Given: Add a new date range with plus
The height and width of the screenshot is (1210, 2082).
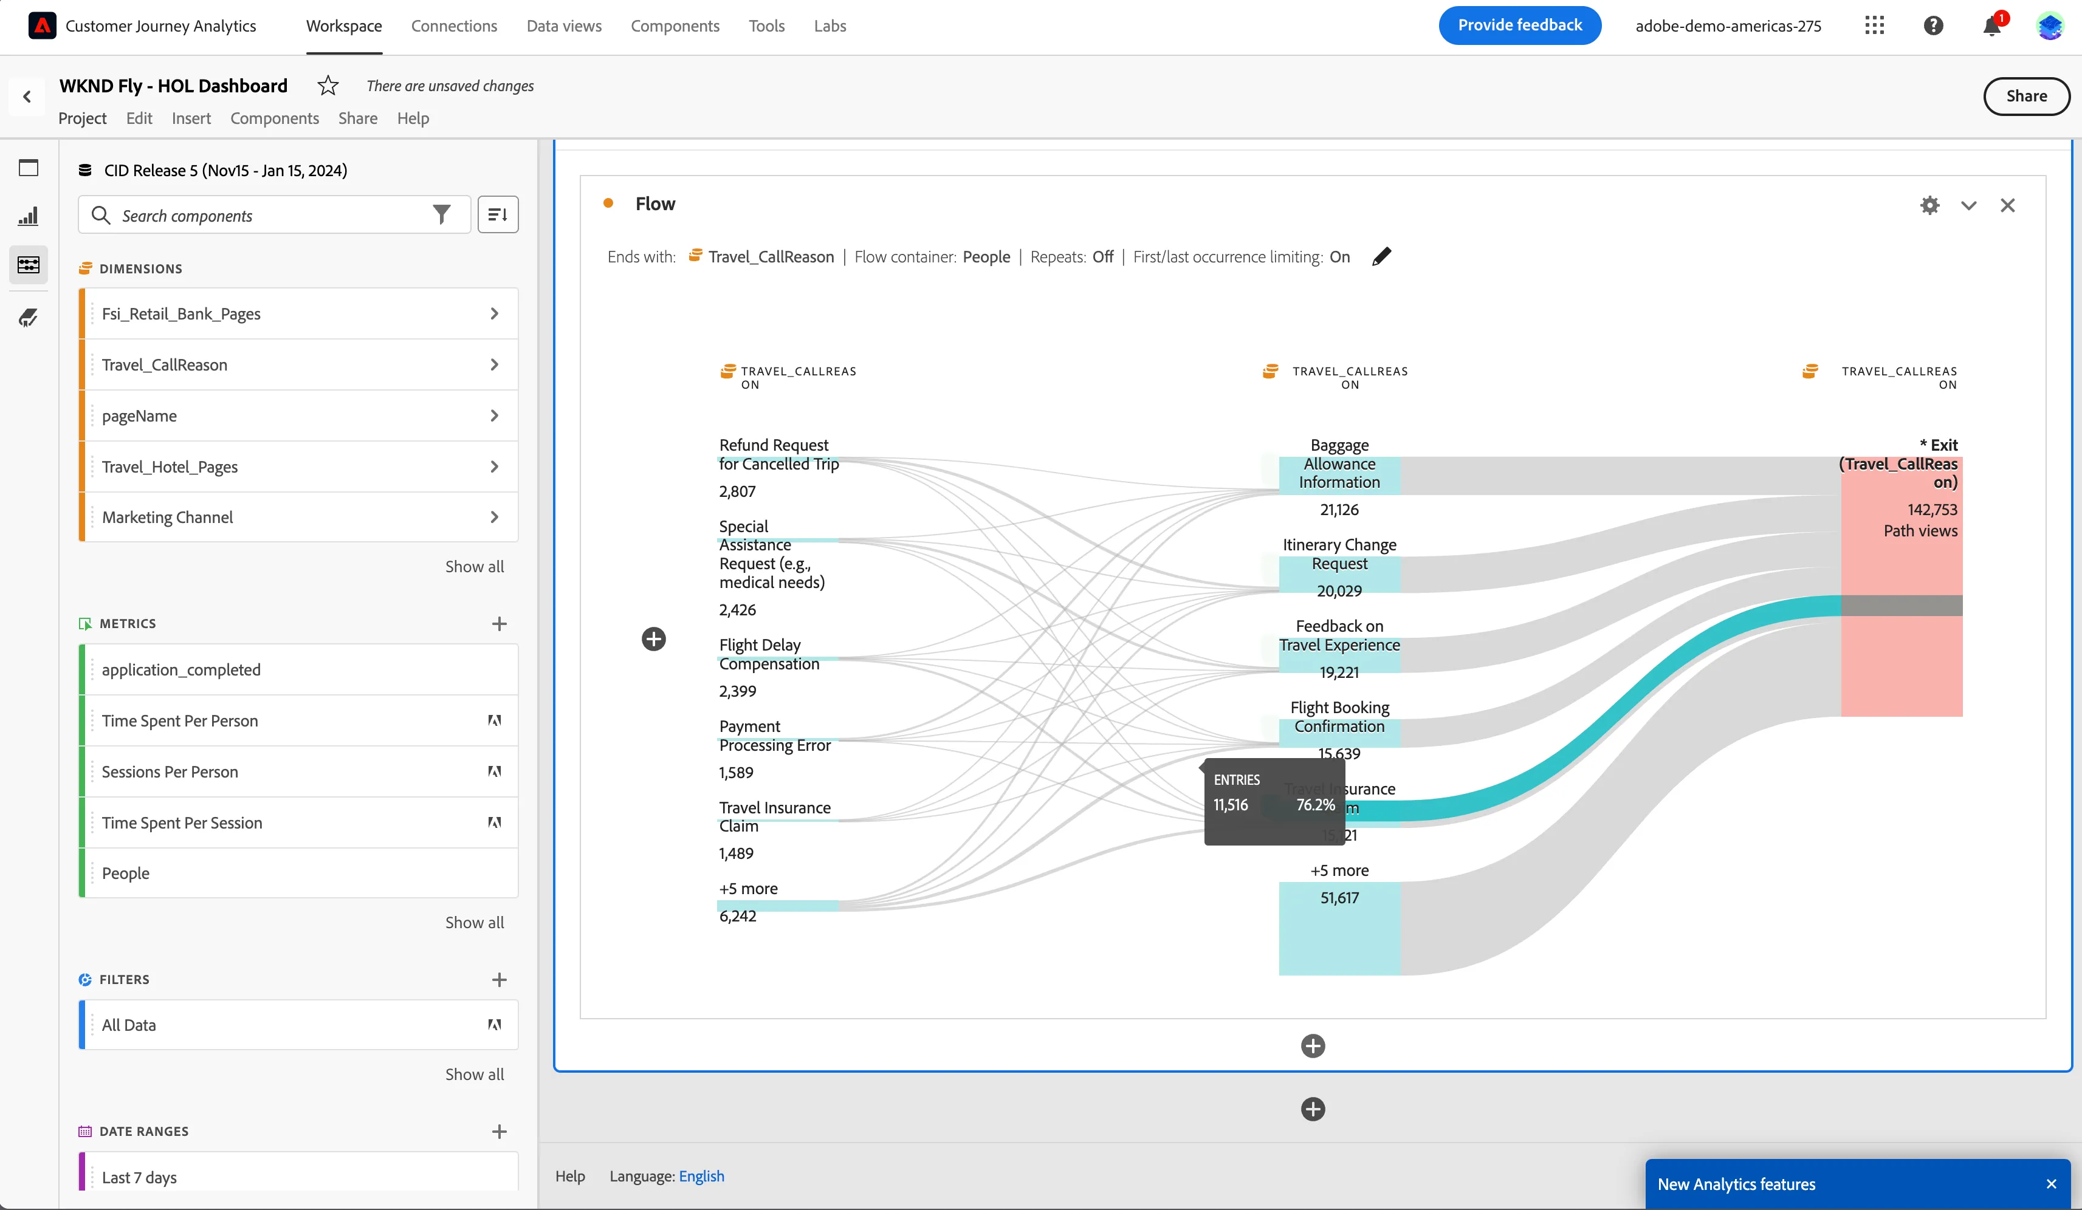Looking at the screenshot, I should (499, 1132).
